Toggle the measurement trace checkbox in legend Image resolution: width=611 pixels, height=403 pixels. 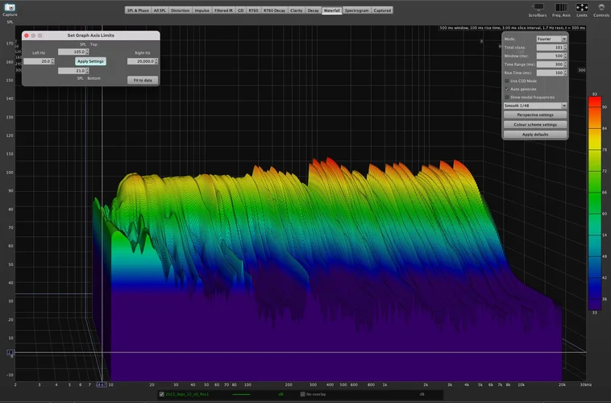tap(161, 394)
